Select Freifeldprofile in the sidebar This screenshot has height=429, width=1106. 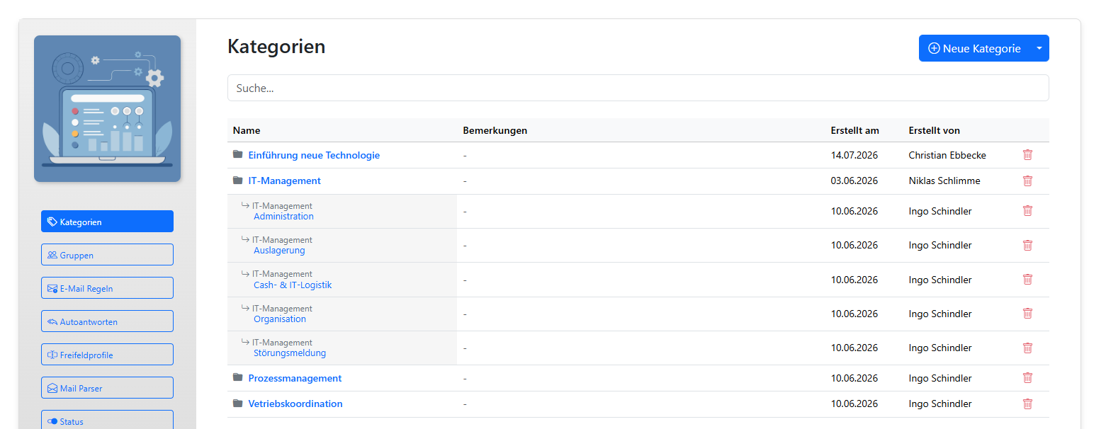click(x=107, y=355)
